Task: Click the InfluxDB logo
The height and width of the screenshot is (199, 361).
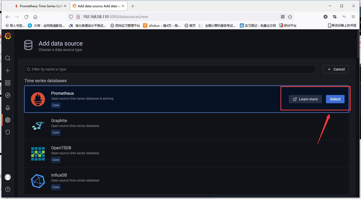Action: (x=38, y=181)
